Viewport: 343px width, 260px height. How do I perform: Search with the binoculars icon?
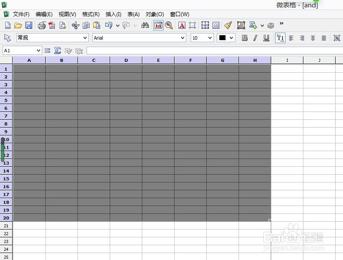click(x=145, y=25)
